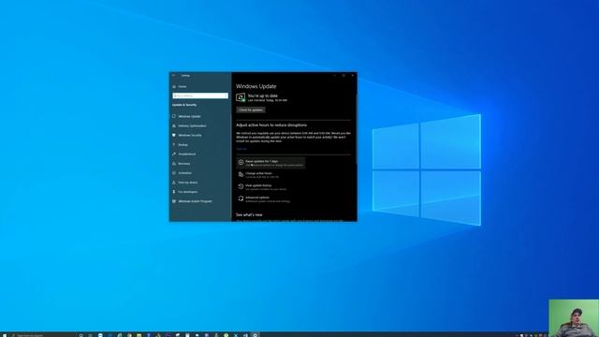Open Advanced options for updates
The height and width of the screenshot is (337, 599).
[x=264, y=199]
